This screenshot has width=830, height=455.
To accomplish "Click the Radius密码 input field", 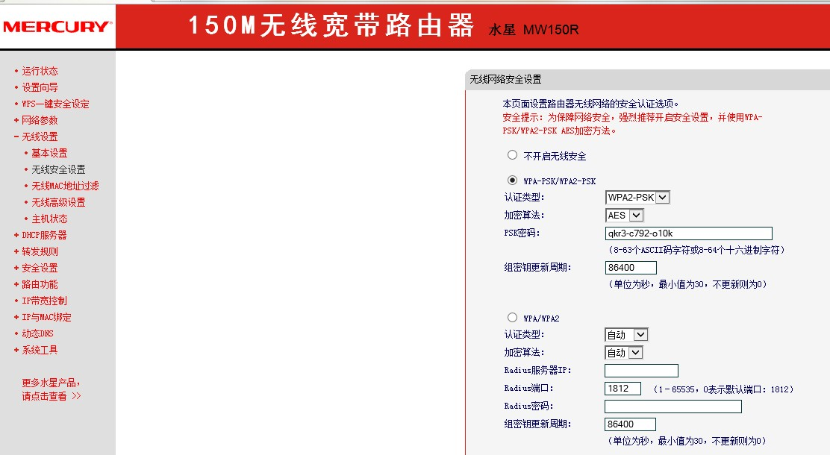I will (x=673, y=407).
